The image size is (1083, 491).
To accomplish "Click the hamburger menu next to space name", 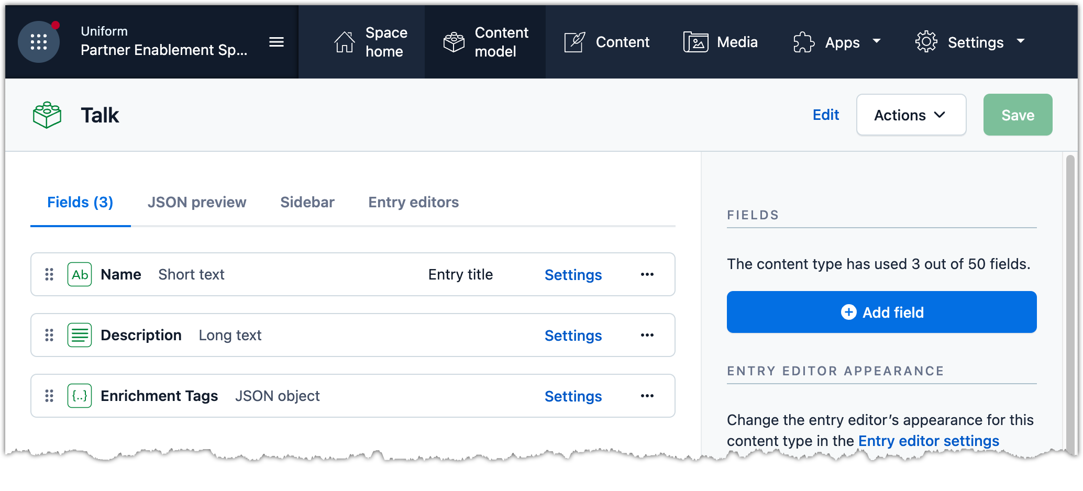I will coord(277,42).
